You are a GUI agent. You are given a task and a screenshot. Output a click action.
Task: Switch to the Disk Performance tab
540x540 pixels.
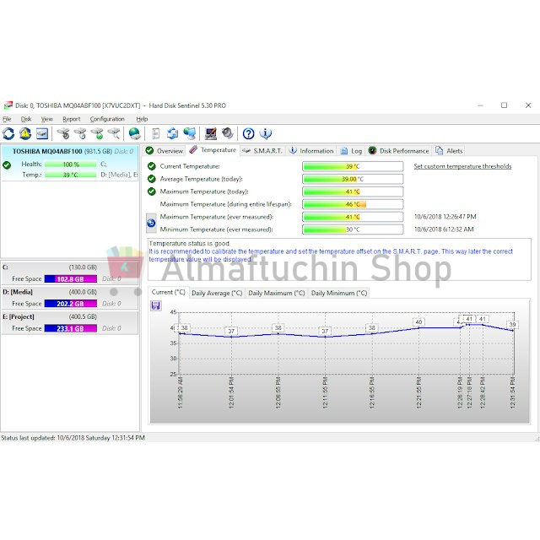(398, 150)
